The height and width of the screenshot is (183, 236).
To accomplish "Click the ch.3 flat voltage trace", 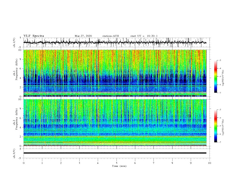I will pyautogui.click(x=115, y=153).
